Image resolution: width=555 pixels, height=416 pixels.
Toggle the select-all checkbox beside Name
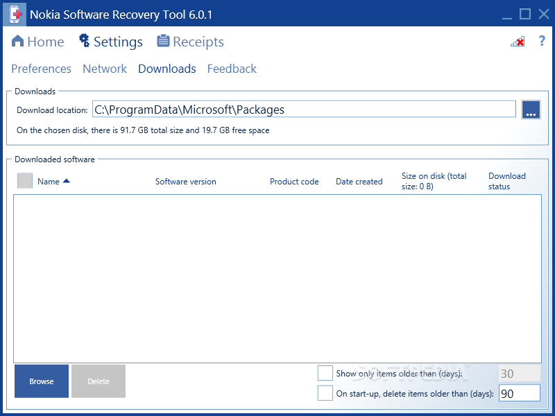click(x=25, y=181)
